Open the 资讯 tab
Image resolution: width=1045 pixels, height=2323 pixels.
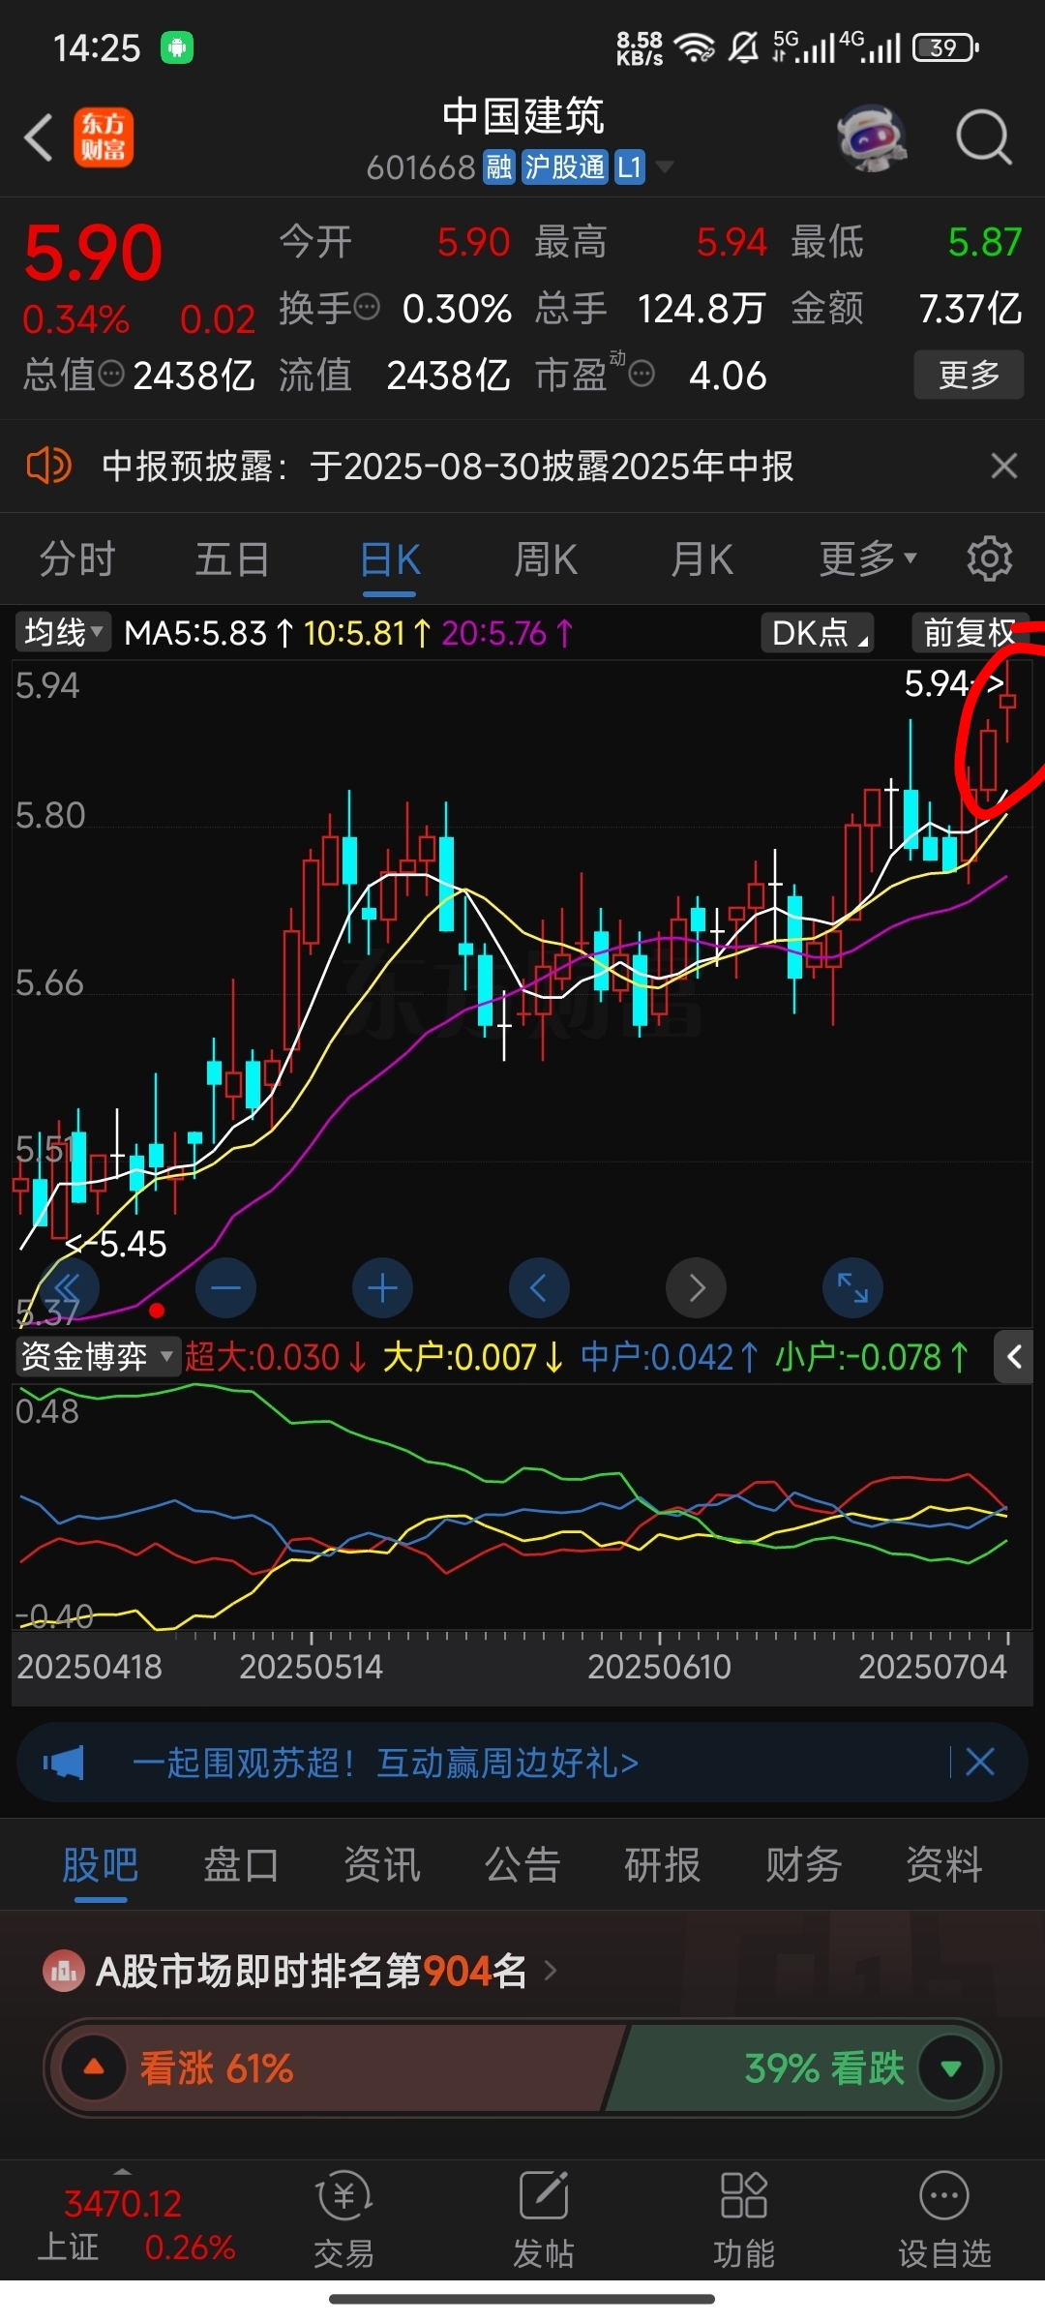(382, 1864)
